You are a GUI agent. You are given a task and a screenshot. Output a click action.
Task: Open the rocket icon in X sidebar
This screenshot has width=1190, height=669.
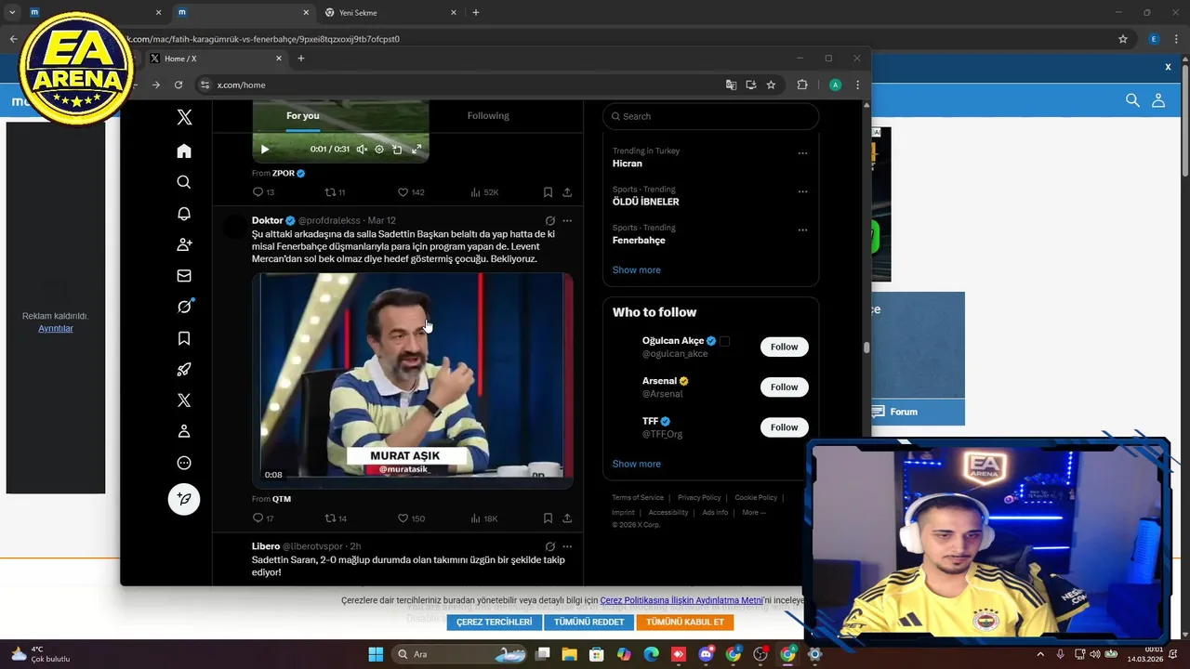[x=184, y=369]
